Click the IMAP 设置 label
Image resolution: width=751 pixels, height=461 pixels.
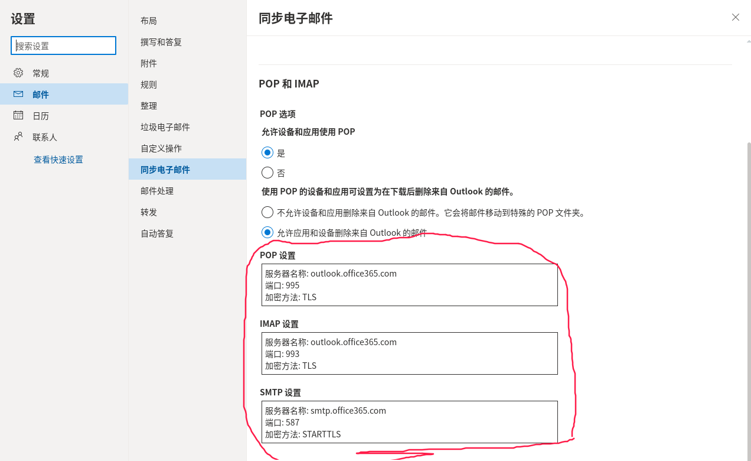pyautogui.click(x=279, y=324)
